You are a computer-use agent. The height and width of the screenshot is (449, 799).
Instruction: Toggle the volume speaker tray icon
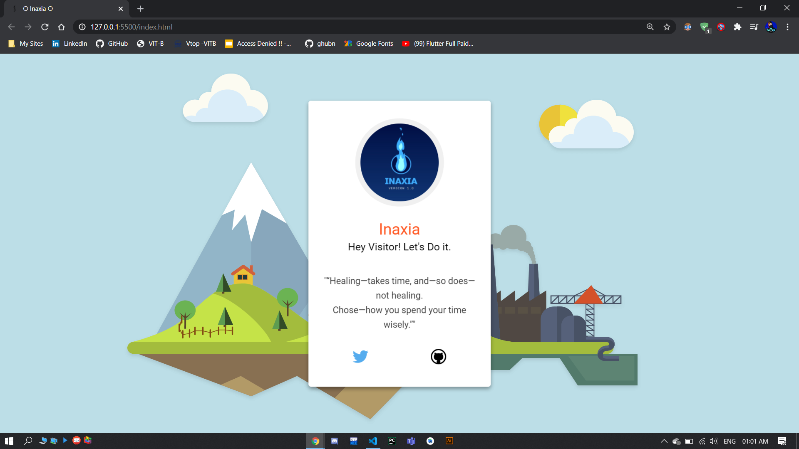[713, 441]
